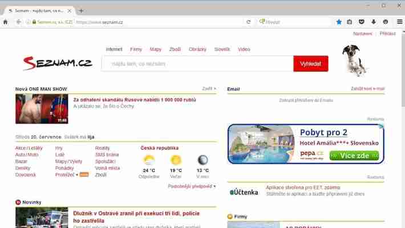The width and height of the screenshot is (405, 228).
Task: Click the green Více zde ad button
Action: coord(354,156)
